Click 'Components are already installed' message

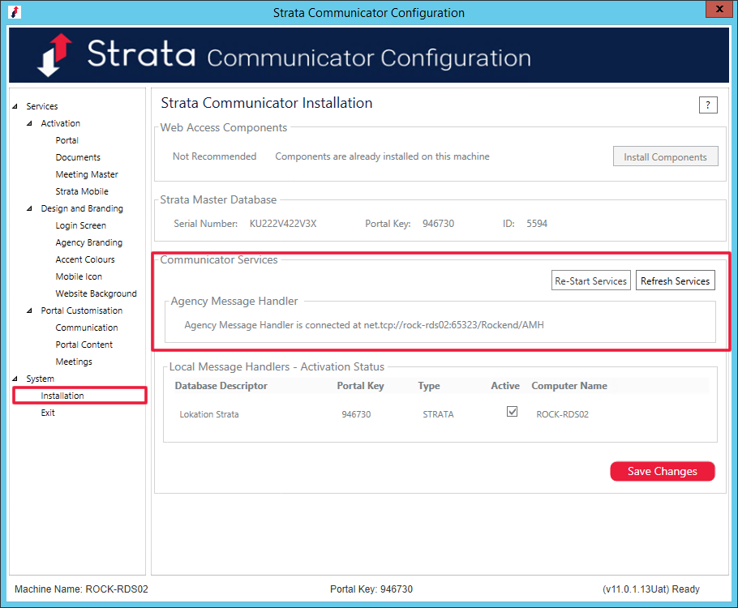tap(382, 156)
